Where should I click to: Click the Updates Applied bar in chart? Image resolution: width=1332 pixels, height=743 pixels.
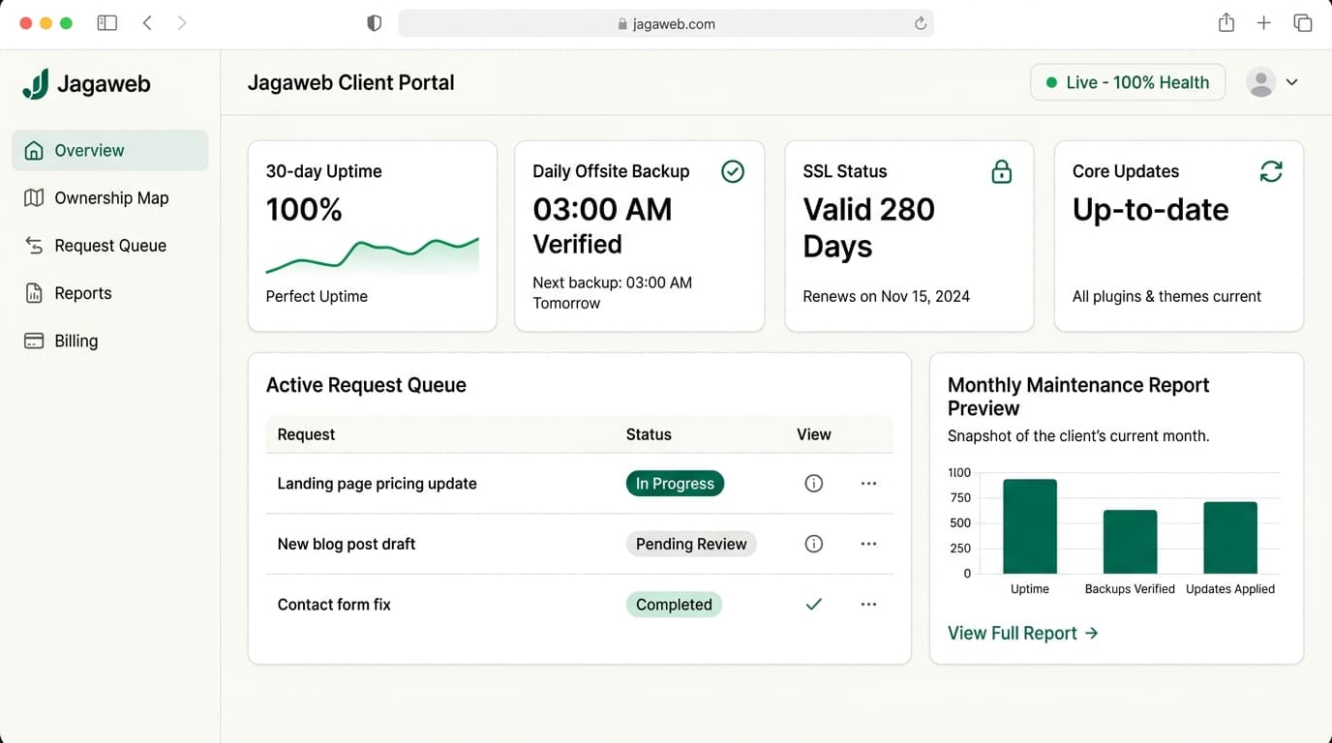point(1230,538)
